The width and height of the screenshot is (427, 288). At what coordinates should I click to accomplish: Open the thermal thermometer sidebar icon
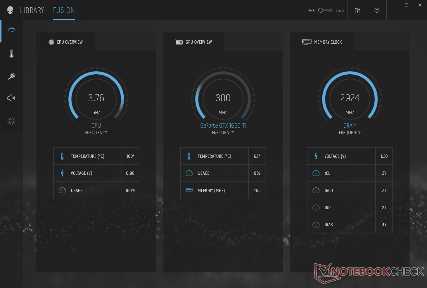tap(11, 54)
